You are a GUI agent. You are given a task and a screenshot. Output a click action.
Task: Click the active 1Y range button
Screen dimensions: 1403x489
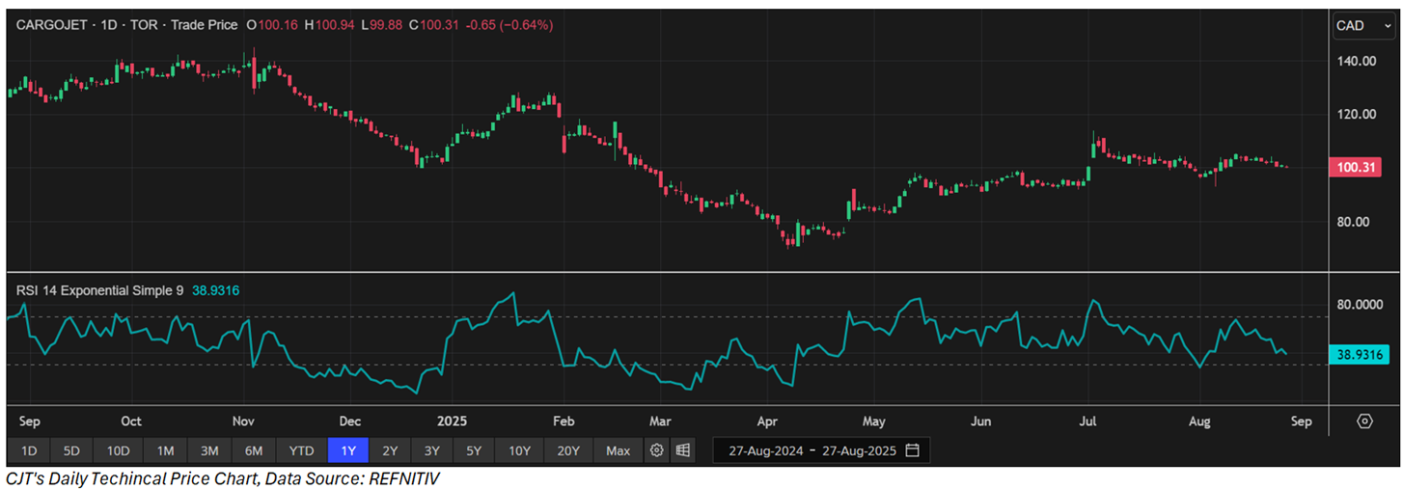click(347, 450)
